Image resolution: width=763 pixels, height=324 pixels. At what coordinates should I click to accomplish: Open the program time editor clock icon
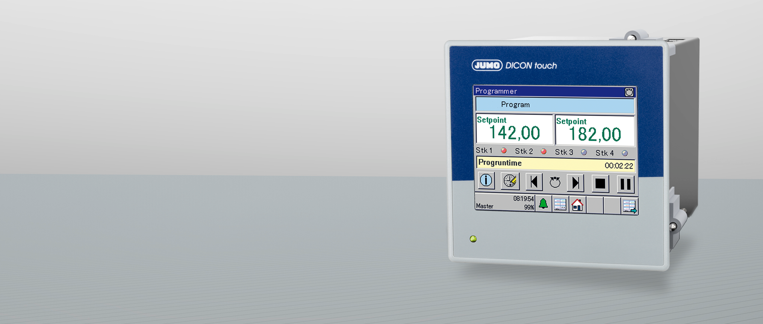(510, 181)
